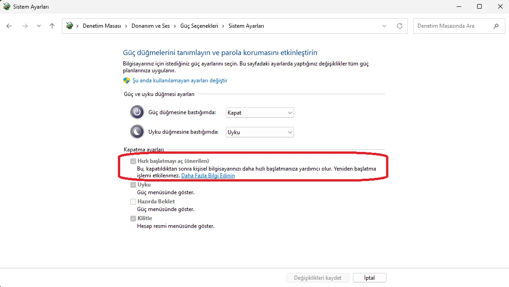Click the power button icon

pyautogui.click(x=137, y=112)
